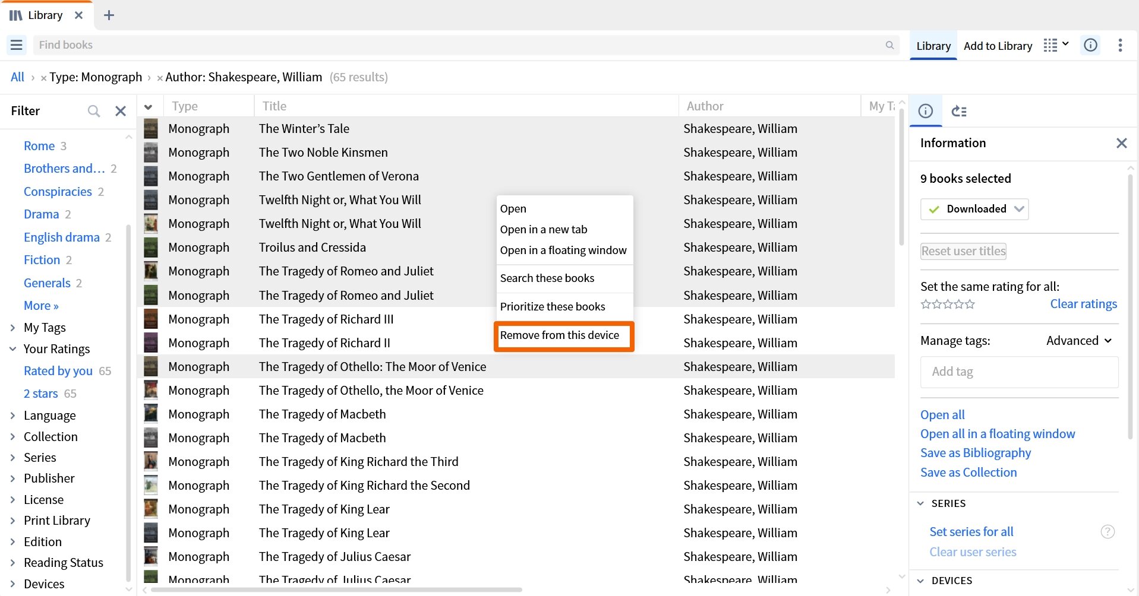Add a new tab with plus icon

tap(109, 15)
